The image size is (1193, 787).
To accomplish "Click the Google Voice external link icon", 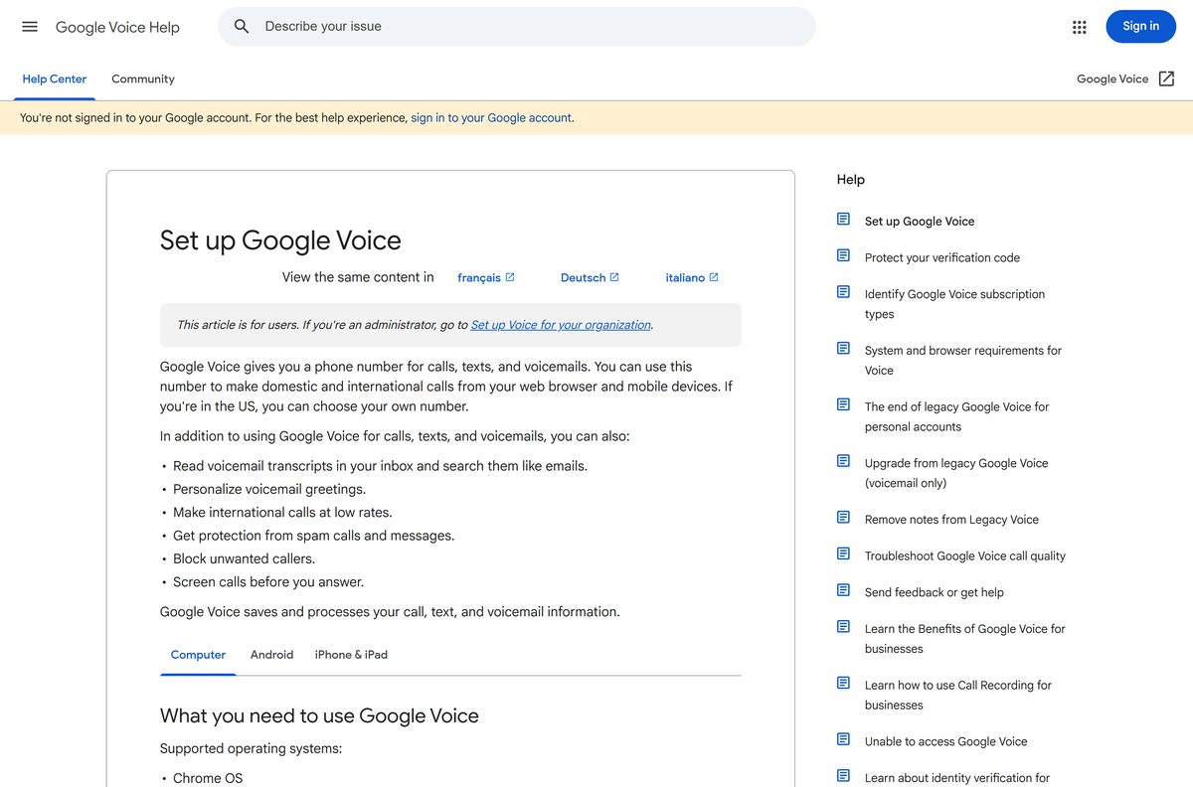I will [x=1167, y=79].
